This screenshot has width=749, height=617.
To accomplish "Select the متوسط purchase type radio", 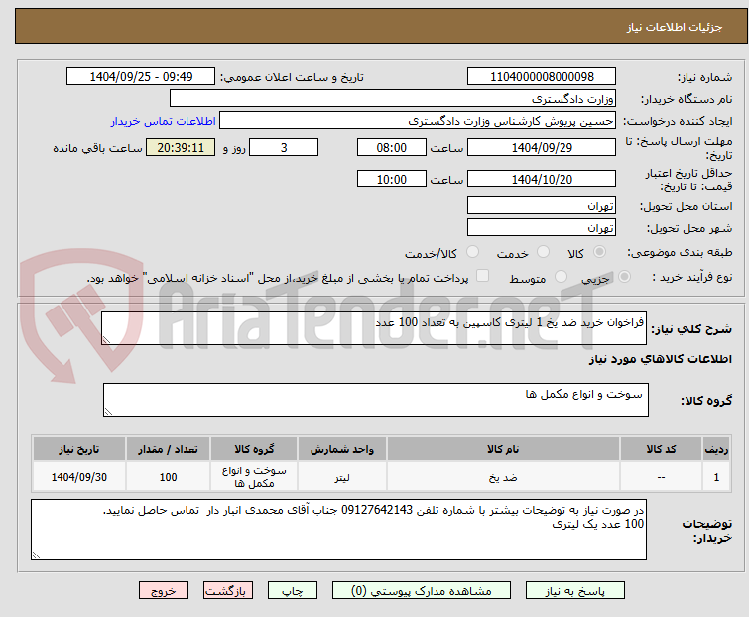I will pyautogui.click(x=561, y=277).
